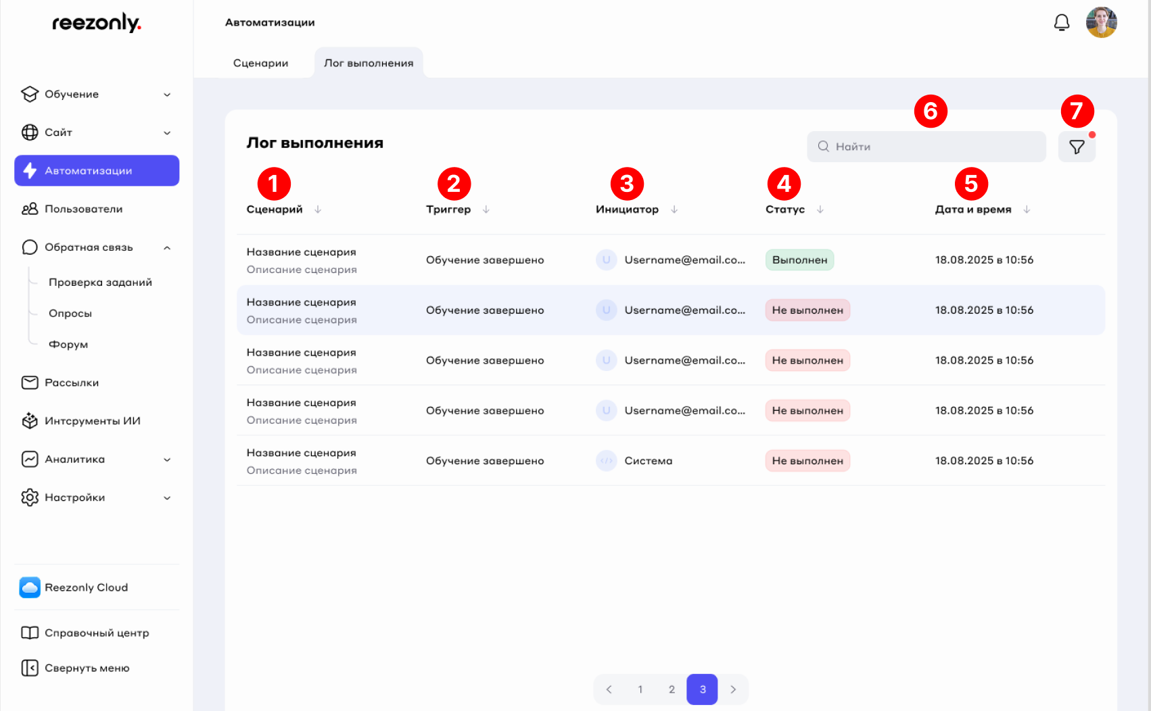The image size is (1151, 711).
Task: Expand the Сайт menu chevron
Action: (x=167, y=132)
